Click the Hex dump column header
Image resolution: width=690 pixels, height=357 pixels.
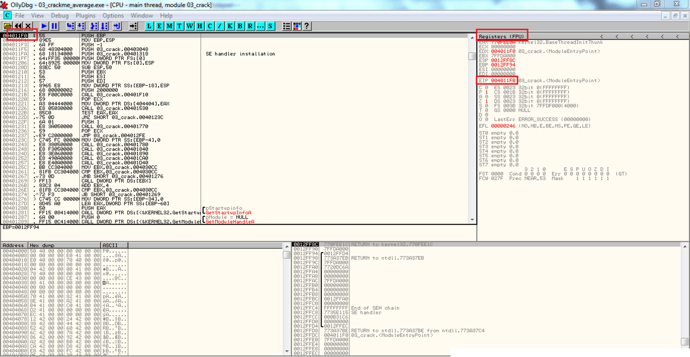pos(65,245)
